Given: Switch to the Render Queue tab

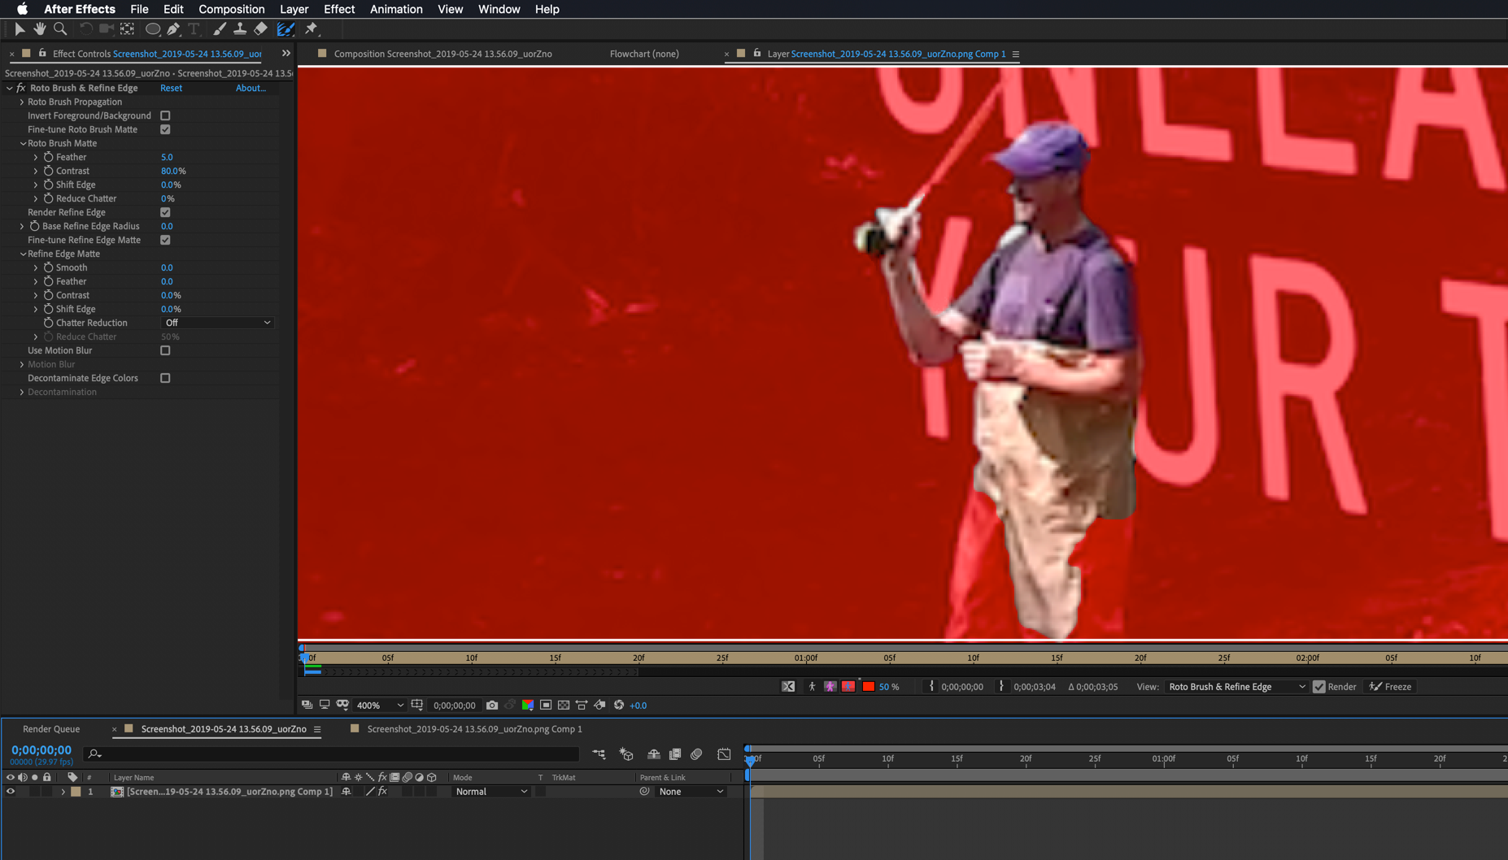Looking at the screenshot, I should point(51,729).
